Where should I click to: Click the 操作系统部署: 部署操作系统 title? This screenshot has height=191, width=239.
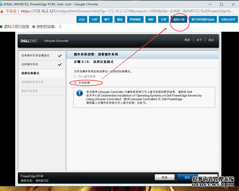(x=96, y=54)
